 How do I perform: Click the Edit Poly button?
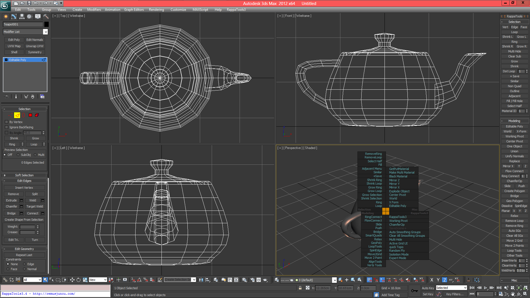14,39
